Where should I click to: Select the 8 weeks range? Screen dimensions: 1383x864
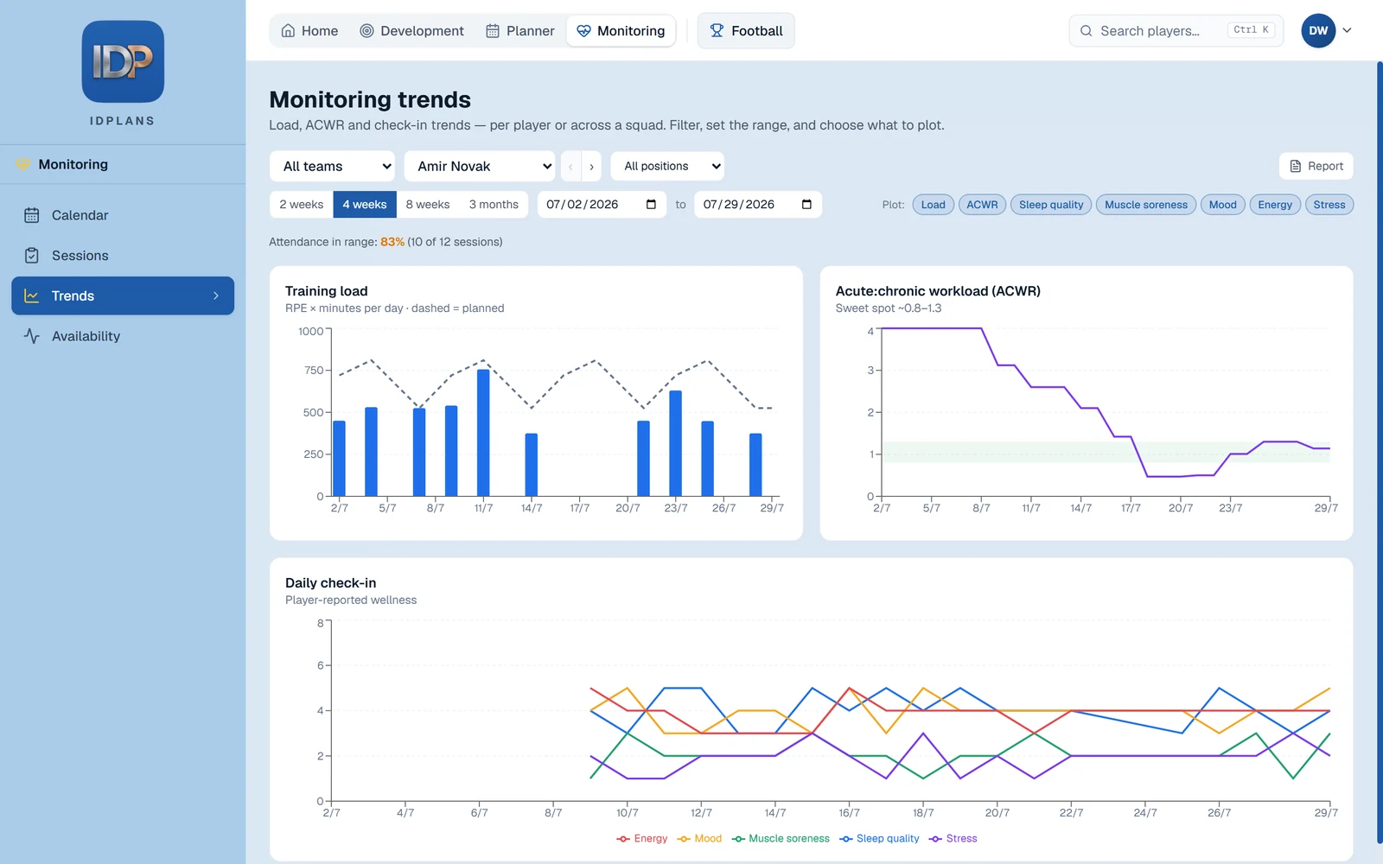tap(428, 205)
